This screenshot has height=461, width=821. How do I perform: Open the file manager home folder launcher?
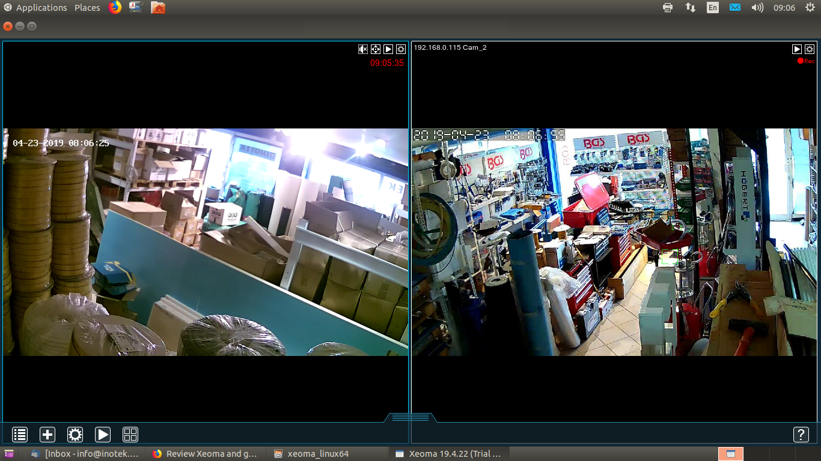pos(158,8)
